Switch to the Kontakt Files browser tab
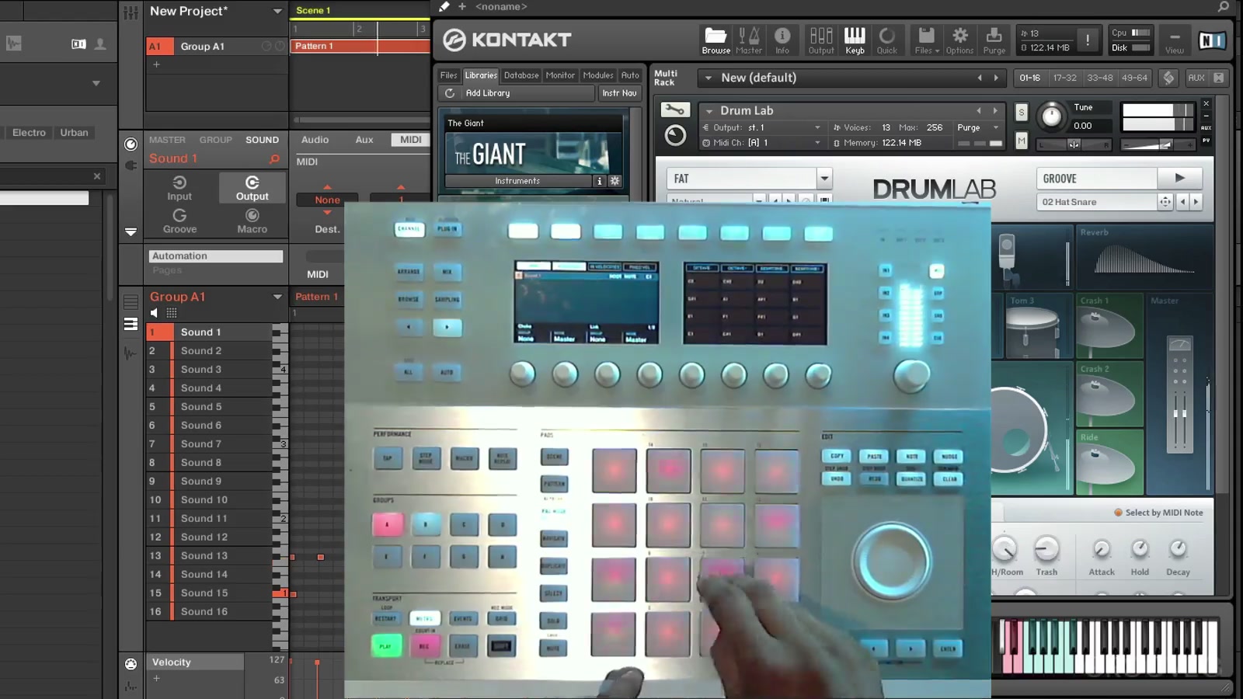This screenshot has height=699, width=1243. [x=449, y=75]
